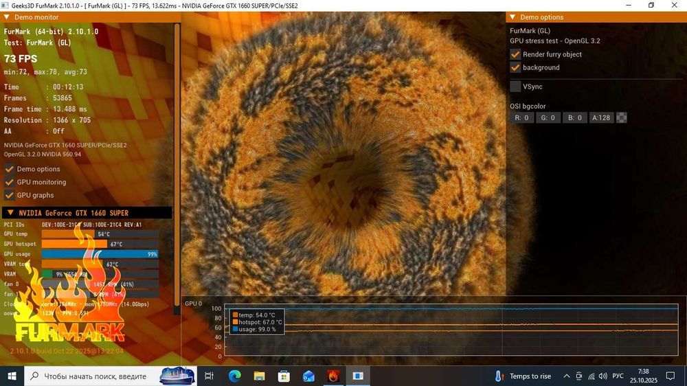Click the GPU temp 54°C bar
687x386 pixels.
click(x=100, y=234)
